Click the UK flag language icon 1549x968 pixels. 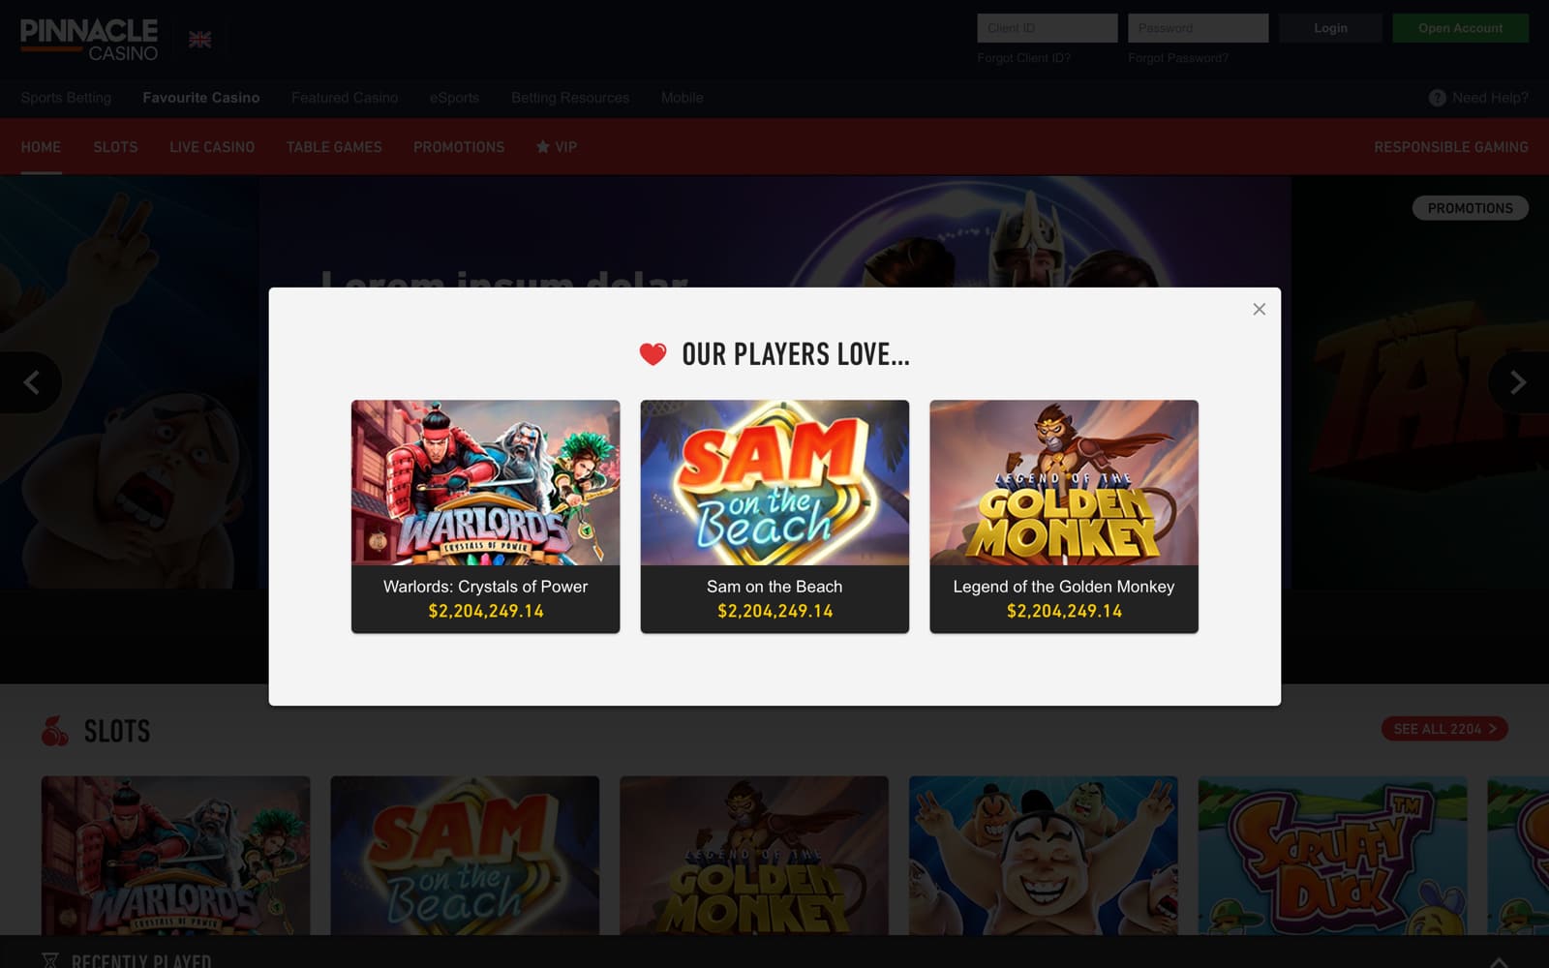(200, 40)
